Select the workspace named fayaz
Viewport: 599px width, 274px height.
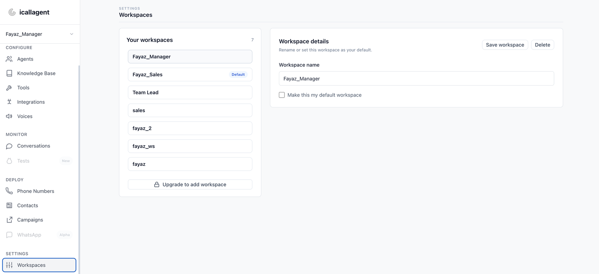(x=190, y=164)
